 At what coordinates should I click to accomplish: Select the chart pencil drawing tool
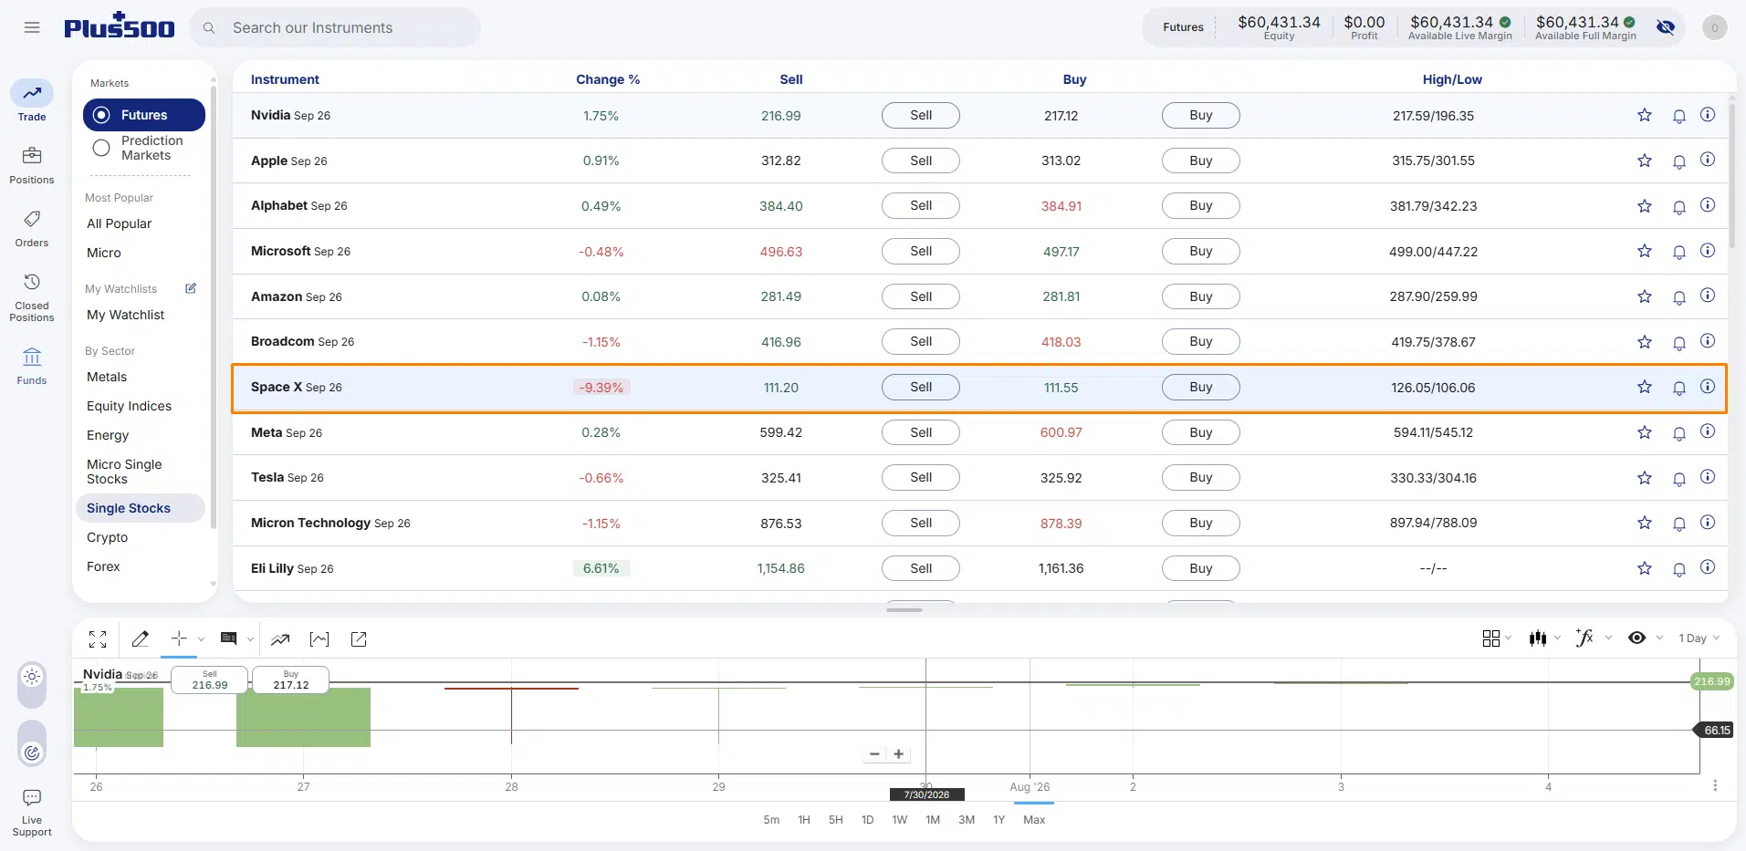pyautogui.click(x=140, y=639)
